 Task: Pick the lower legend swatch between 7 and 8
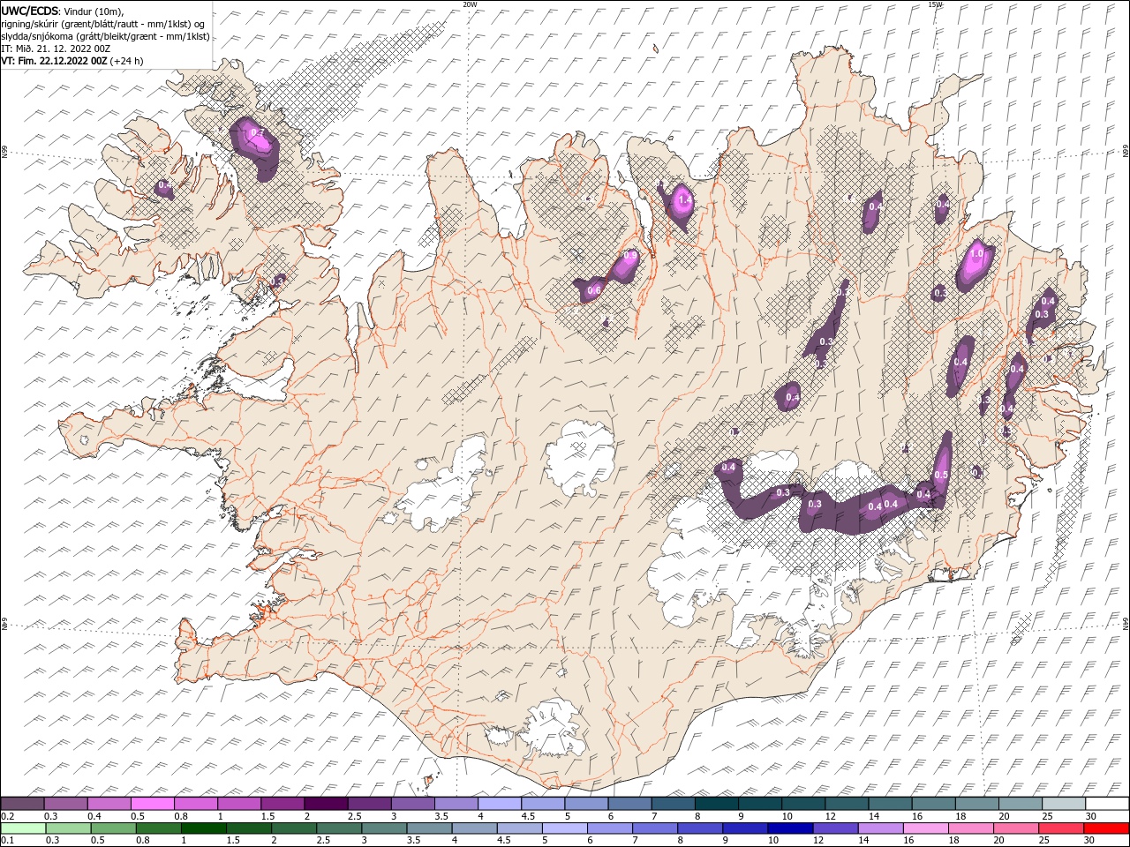point(654,828)
